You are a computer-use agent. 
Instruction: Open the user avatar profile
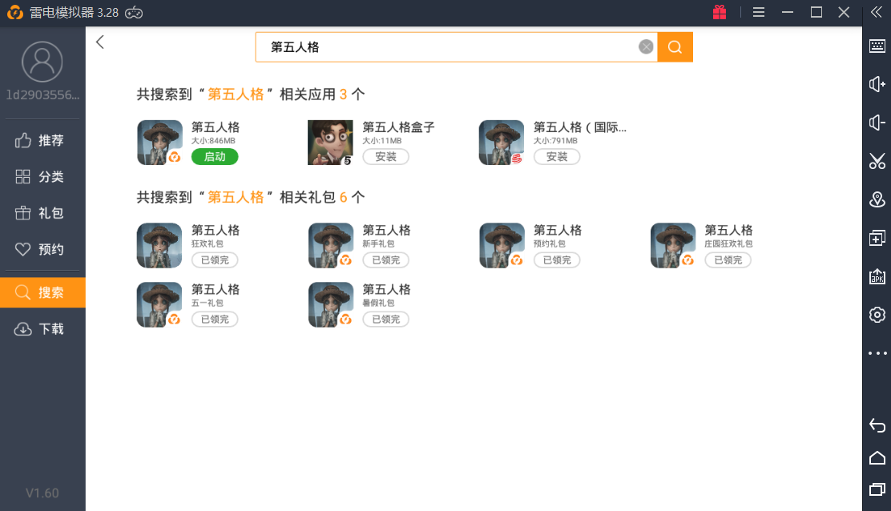pos(42,62)
